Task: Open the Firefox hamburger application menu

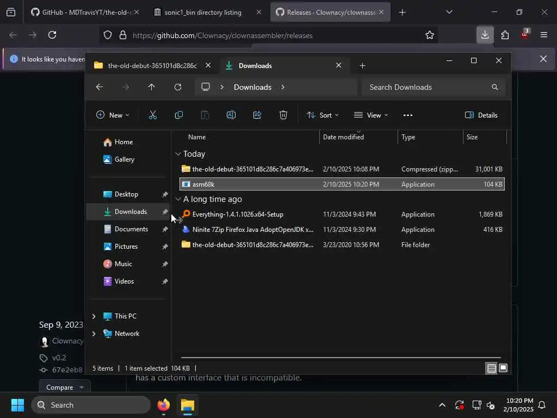Action: point(544,35)
